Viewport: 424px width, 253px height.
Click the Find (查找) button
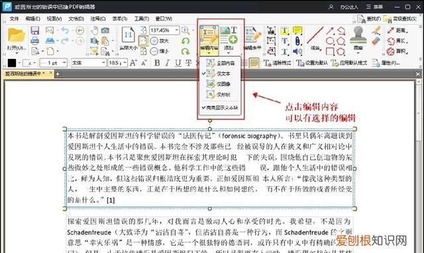(369, 19)
